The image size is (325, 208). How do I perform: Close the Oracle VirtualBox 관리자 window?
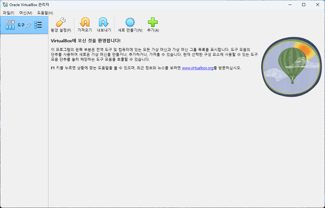click(318, 5)
